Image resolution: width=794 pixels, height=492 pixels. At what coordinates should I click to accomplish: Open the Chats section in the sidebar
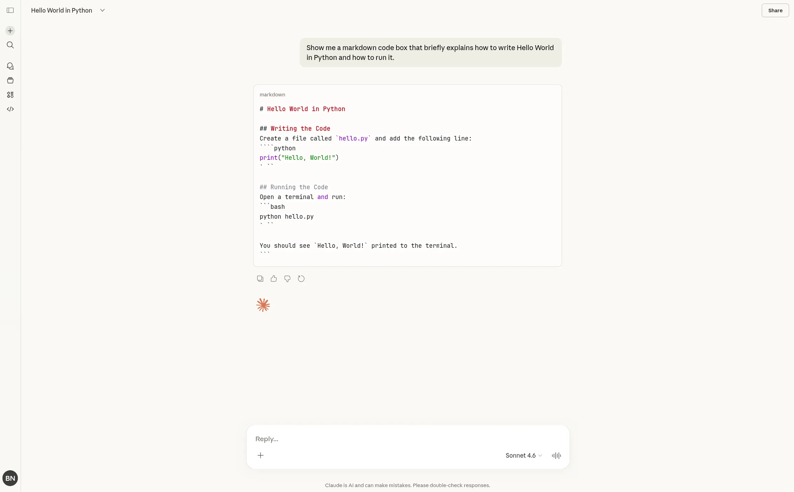[x=10, y=66]
